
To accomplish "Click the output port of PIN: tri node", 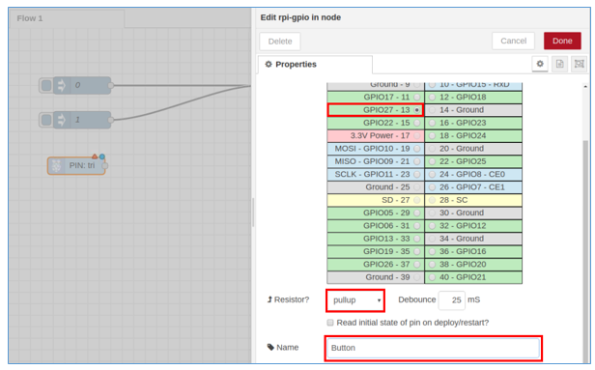I will coord(105,166).
